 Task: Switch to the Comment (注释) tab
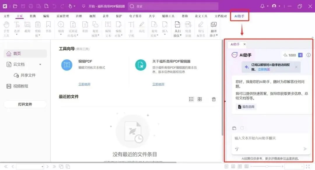pos(79,16)
